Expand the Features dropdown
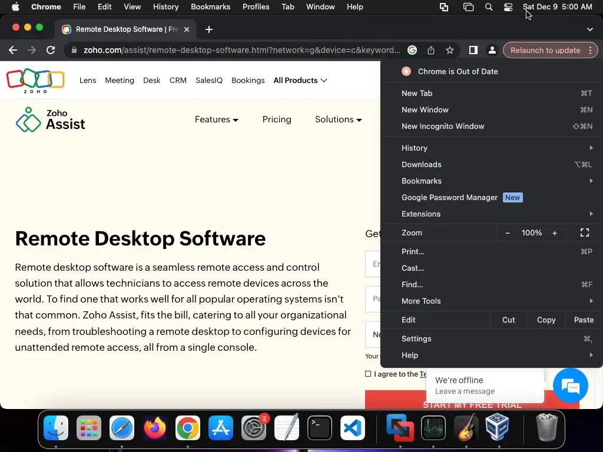603x452 pixels. pyautogui.click(x=217, y=119)
